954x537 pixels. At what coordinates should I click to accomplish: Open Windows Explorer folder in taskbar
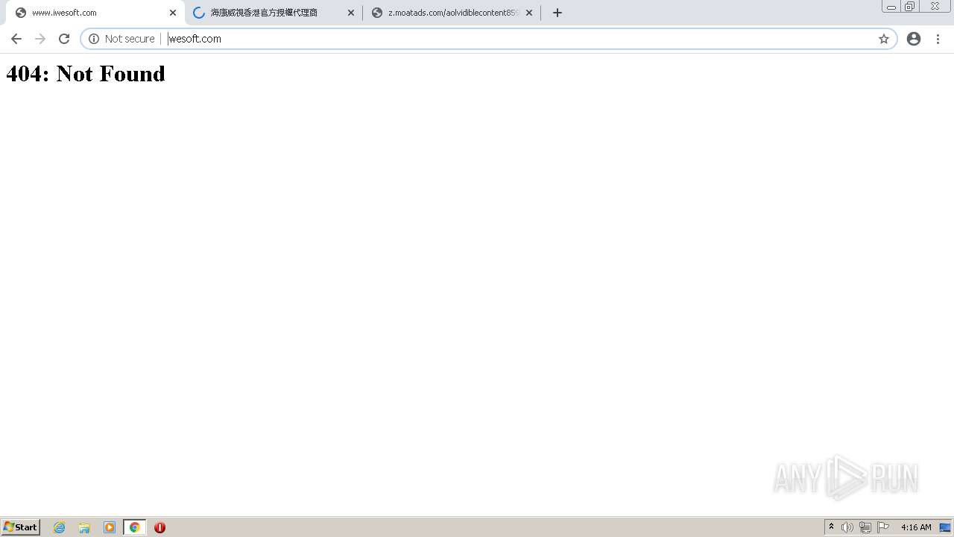pos(84,527)
